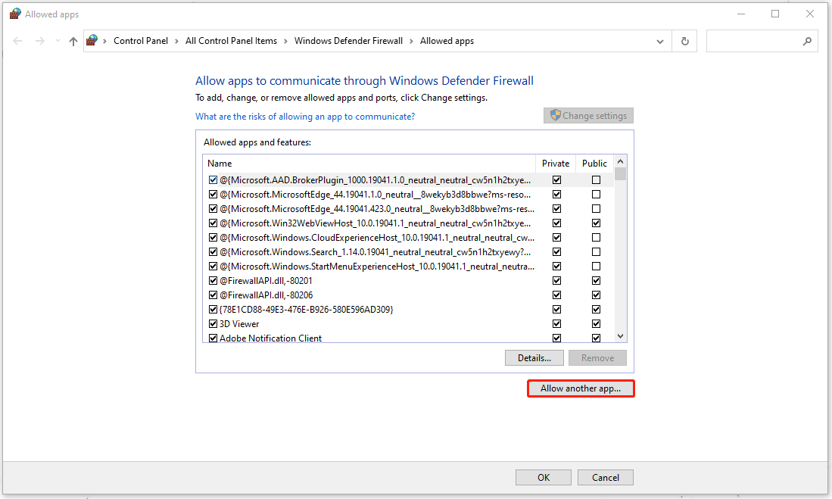Uncheck Adobe Notification Client
The width and height of the screenshot is (832, 499).
213,337
